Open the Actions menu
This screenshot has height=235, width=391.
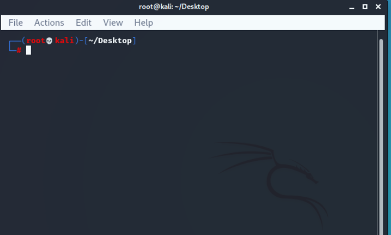49,23
